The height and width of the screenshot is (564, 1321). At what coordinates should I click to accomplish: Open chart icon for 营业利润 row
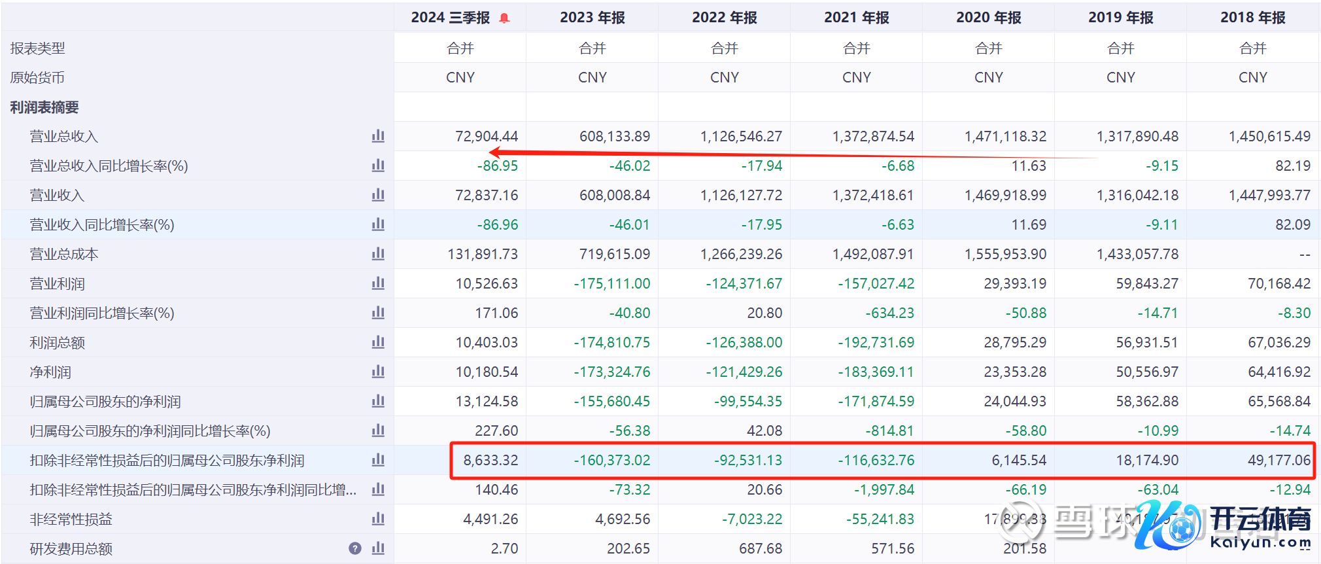click(x=378, y=283)
